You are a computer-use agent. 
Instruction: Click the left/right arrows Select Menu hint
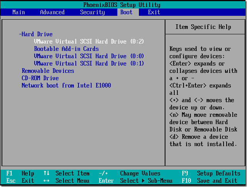point(67,180)
